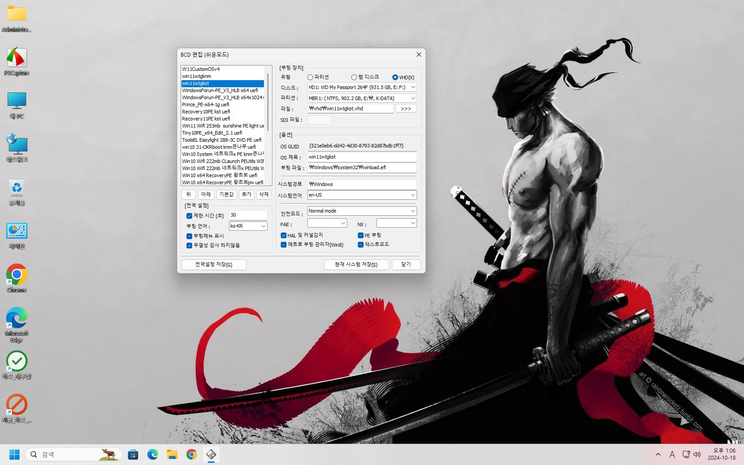Image resolution: width=744 pixels, height=465 pixels.
Task: Click the VHD 파일 path field
Action: [350, 108]
